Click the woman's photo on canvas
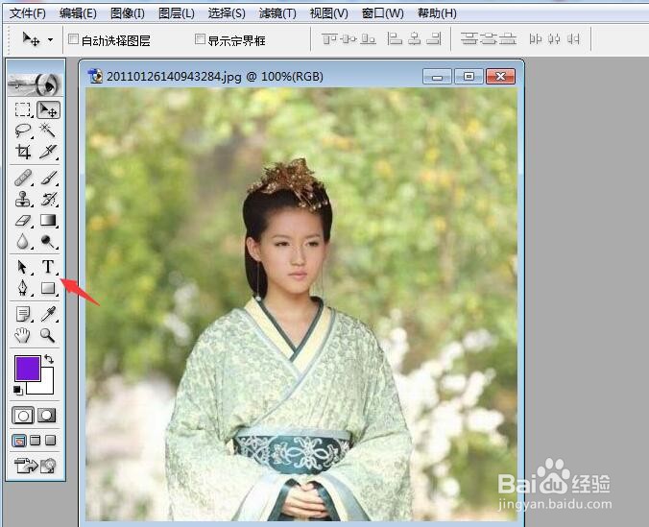This screenshot has height=527, width=649. coord(301,304)
